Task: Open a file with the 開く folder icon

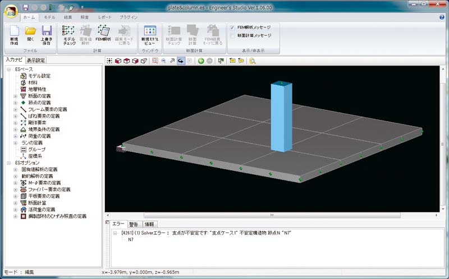Action: [x=30, y=34]
